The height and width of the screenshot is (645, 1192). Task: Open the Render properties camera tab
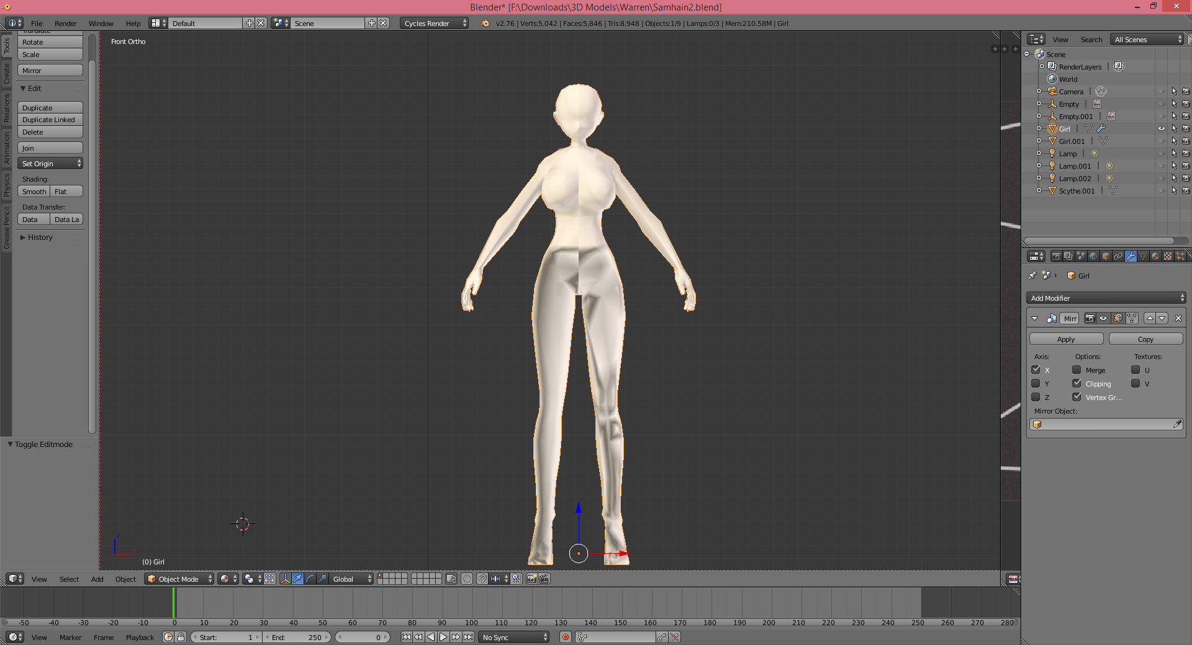(x=1056, y=256)
